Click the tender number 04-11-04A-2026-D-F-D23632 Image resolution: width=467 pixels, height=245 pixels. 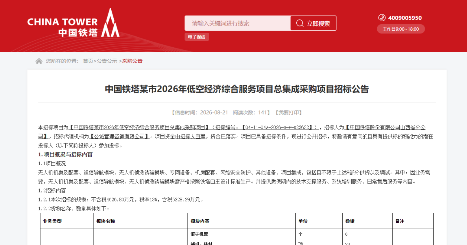(x=277, y=128)
